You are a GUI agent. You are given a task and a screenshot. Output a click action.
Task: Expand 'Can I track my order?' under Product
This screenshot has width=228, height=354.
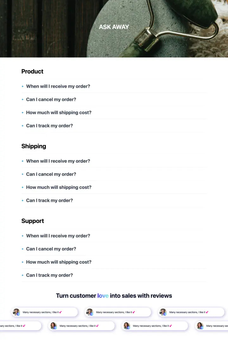49,126
